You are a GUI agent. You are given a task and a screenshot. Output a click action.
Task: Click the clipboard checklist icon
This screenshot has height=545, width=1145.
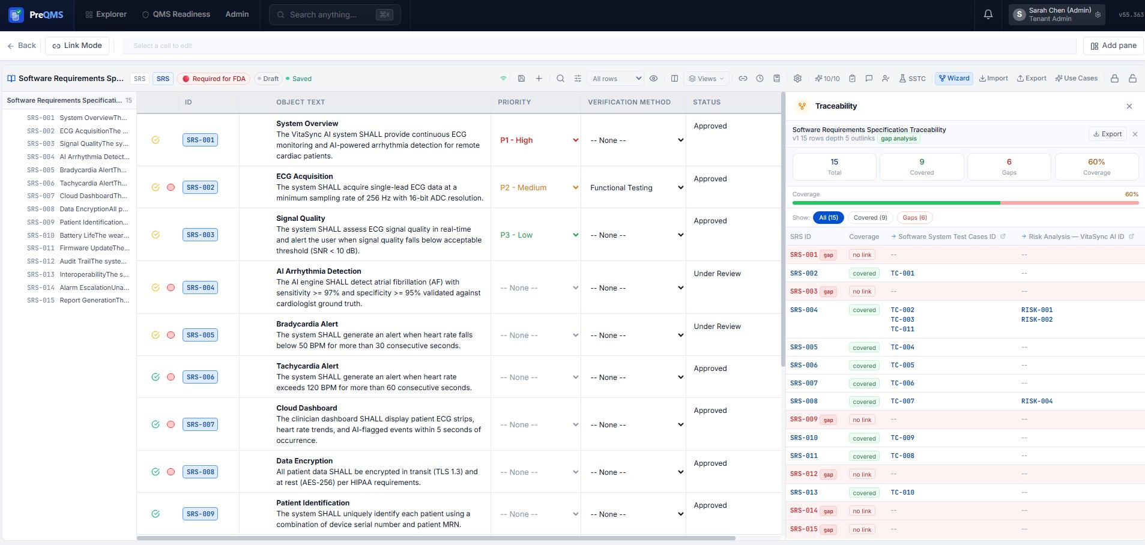point(852,79)
